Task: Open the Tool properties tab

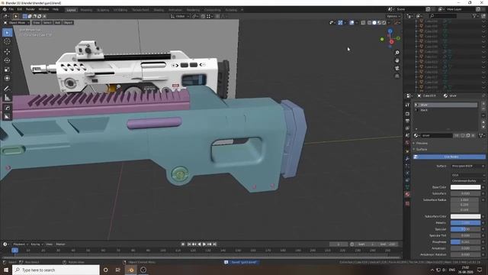Action: [x=407, y=105]
